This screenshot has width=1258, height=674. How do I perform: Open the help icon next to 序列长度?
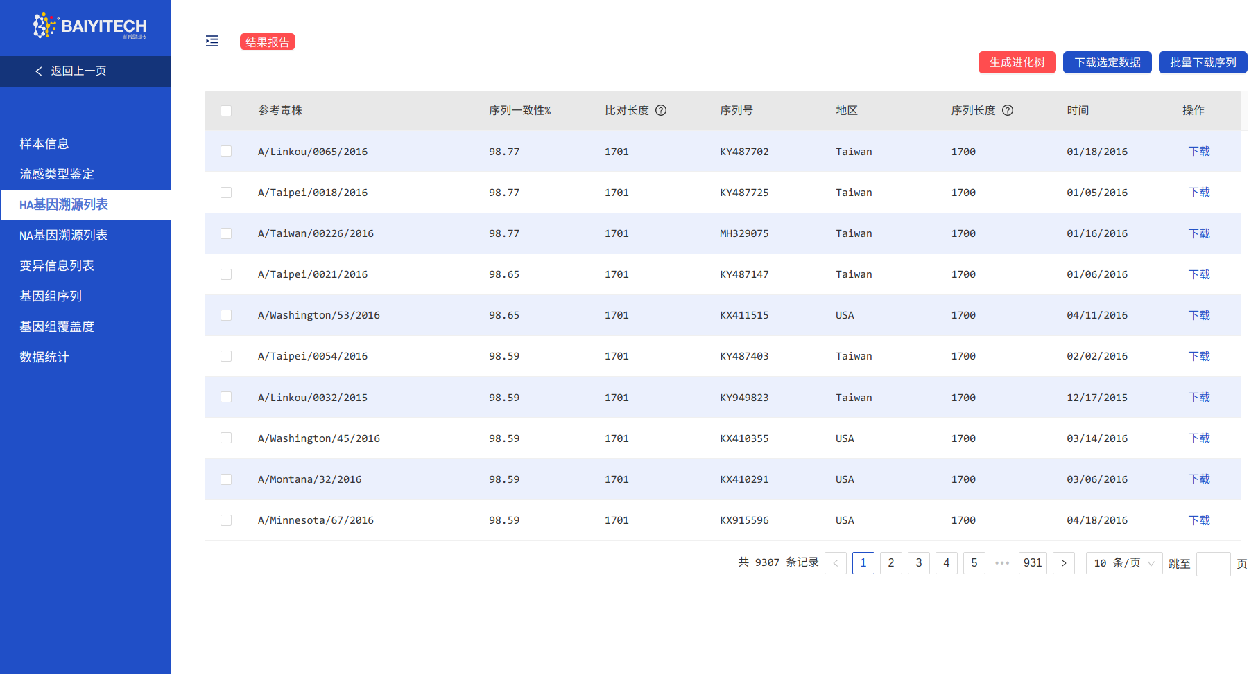click(1008, 110)
